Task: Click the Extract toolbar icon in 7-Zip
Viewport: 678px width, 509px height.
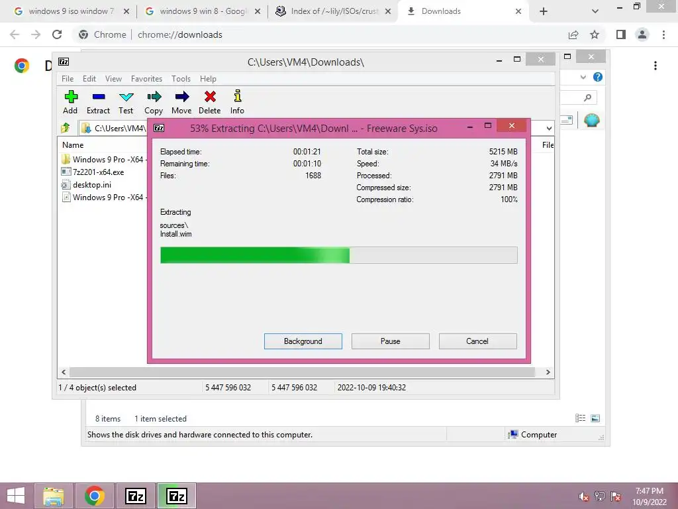Action: (x=98, y=102)
